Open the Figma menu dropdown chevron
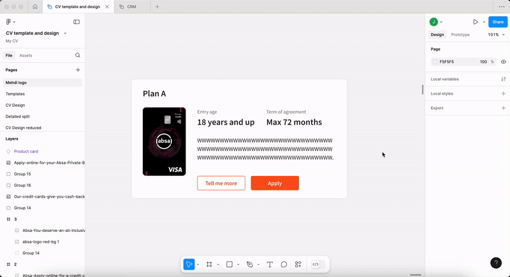510x277 pixels. (14, 22)
